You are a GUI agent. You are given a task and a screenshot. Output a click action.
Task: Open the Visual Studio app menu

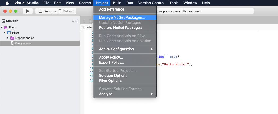(26, 3)
